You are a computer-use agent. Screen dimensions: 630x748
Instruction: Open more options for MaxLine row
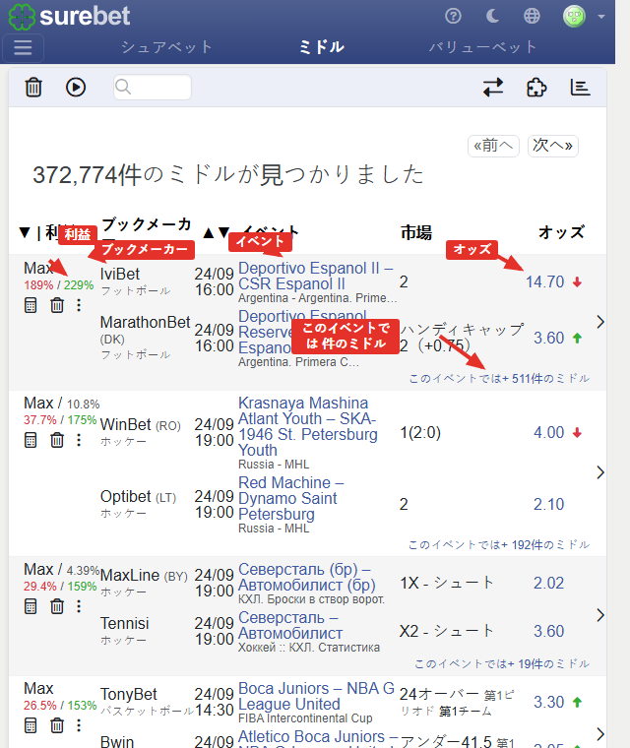click(79, 606)
